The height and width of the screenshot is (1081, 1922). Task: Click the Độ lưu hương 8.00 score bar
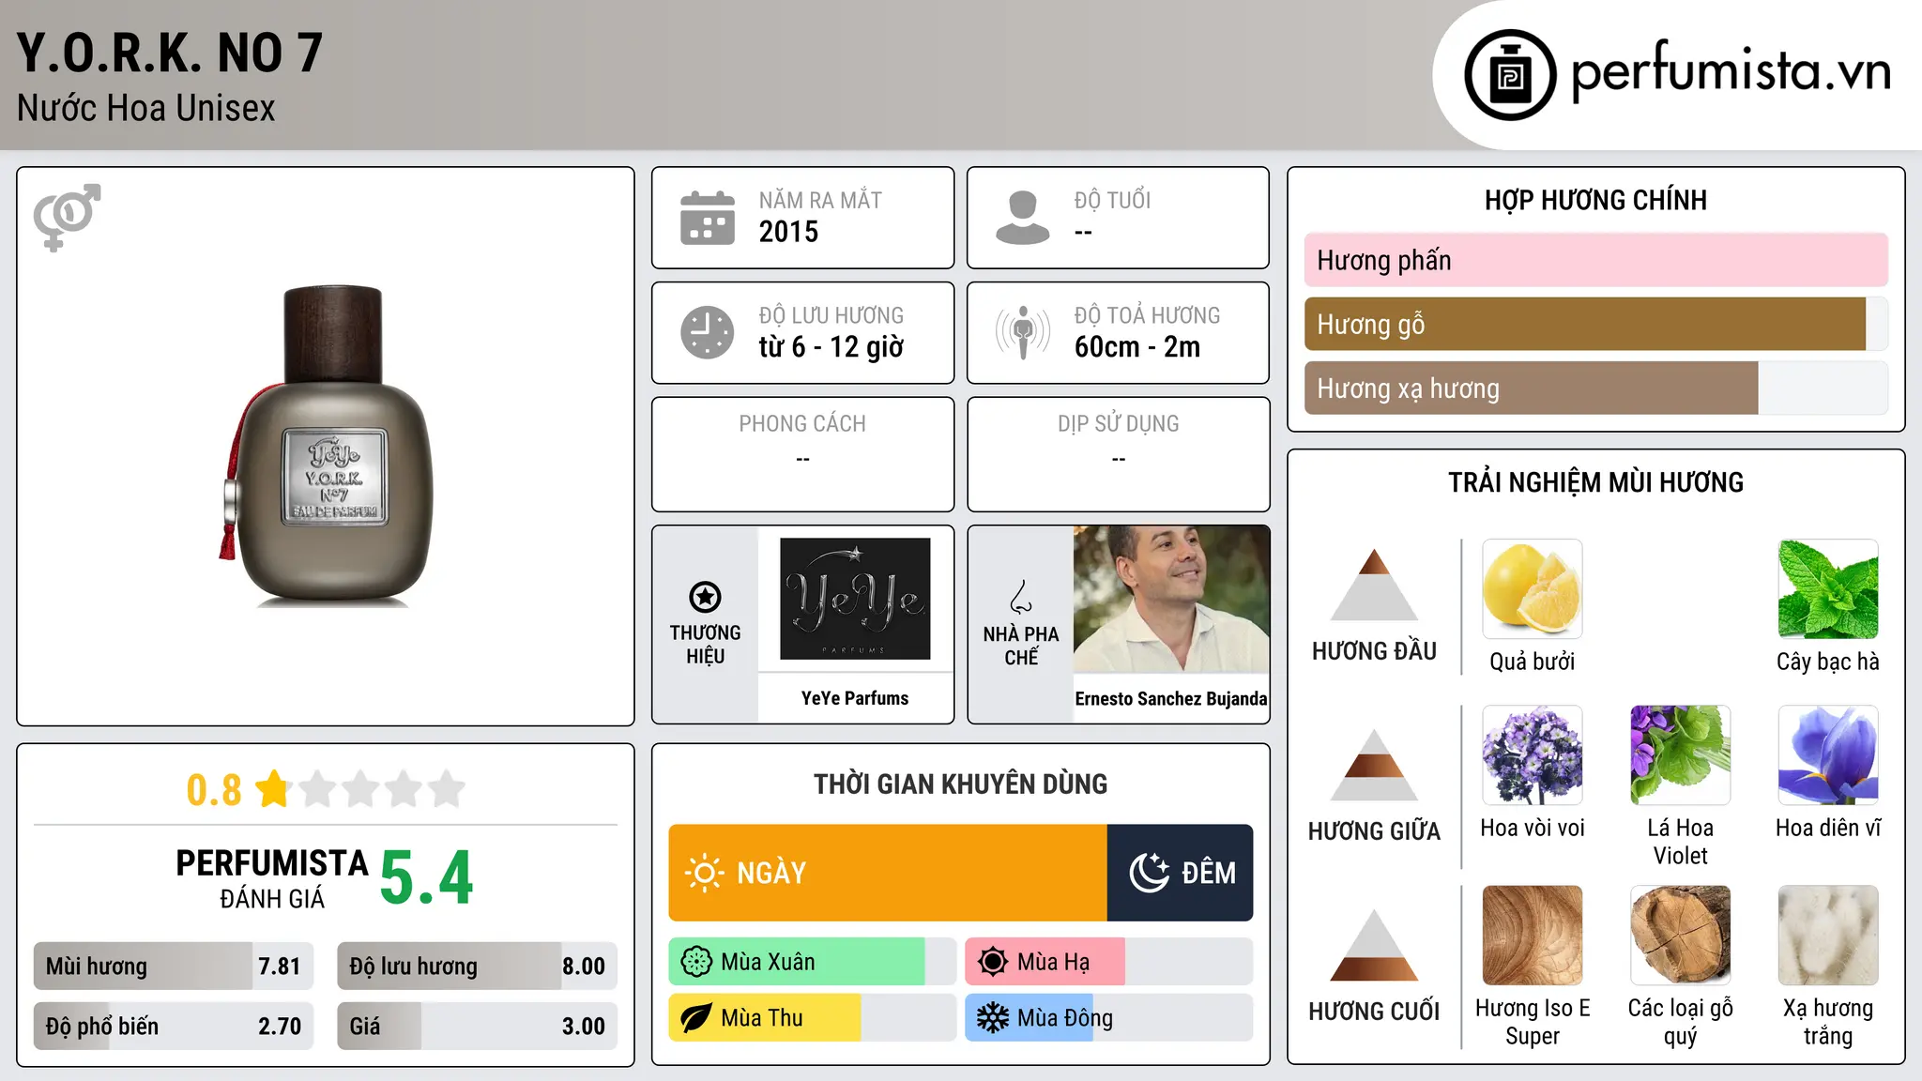(478, 967)
